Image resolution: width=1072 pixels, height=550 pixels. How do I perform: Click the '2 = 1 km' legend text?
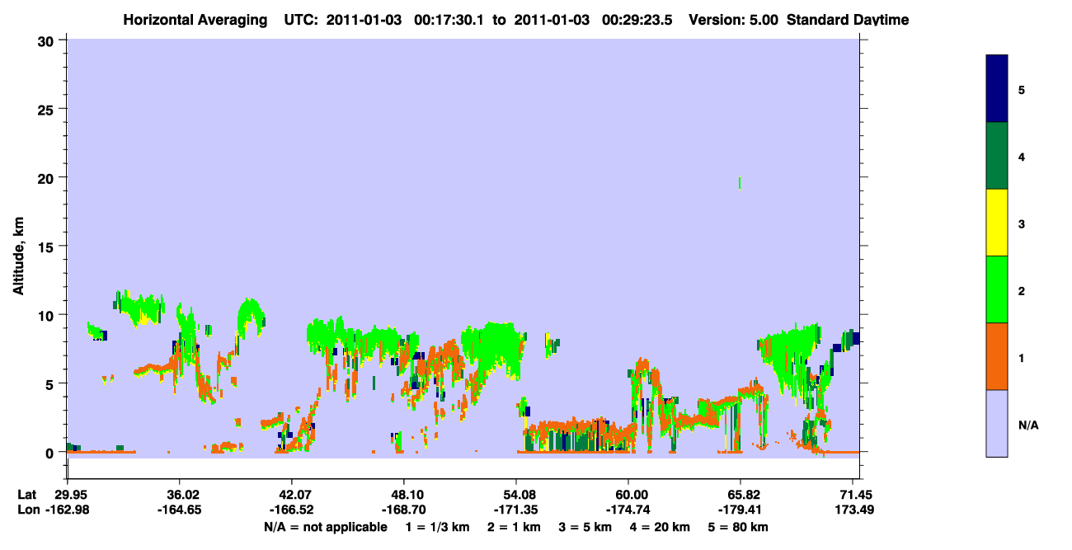tap(514, 527)
